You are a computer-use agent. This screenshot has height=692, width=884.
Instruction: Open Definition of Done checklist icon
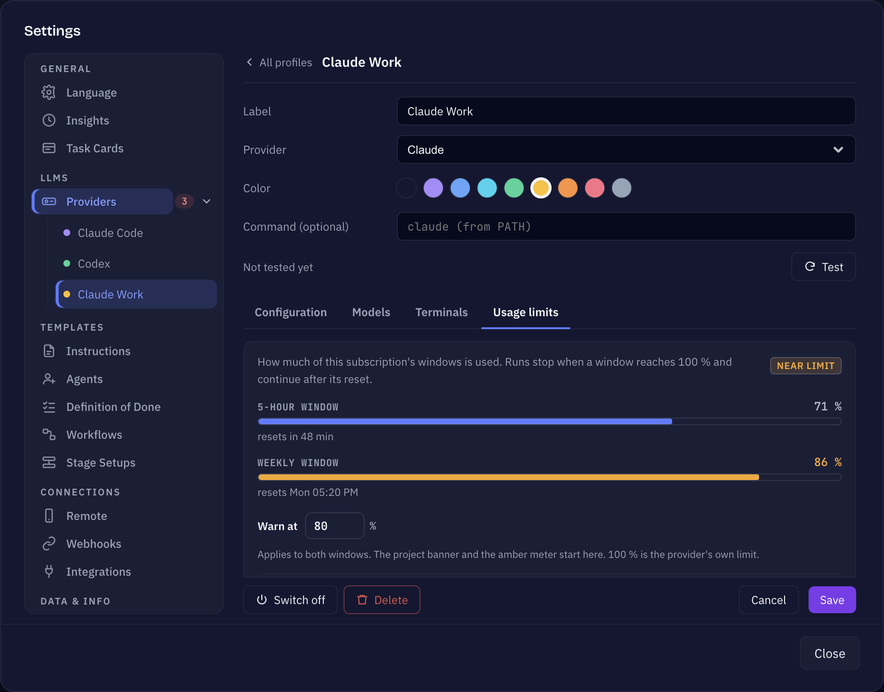coord(49,407)
